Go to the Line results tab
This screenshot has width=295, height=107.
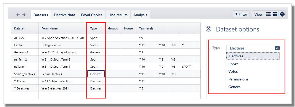(118, 15)
